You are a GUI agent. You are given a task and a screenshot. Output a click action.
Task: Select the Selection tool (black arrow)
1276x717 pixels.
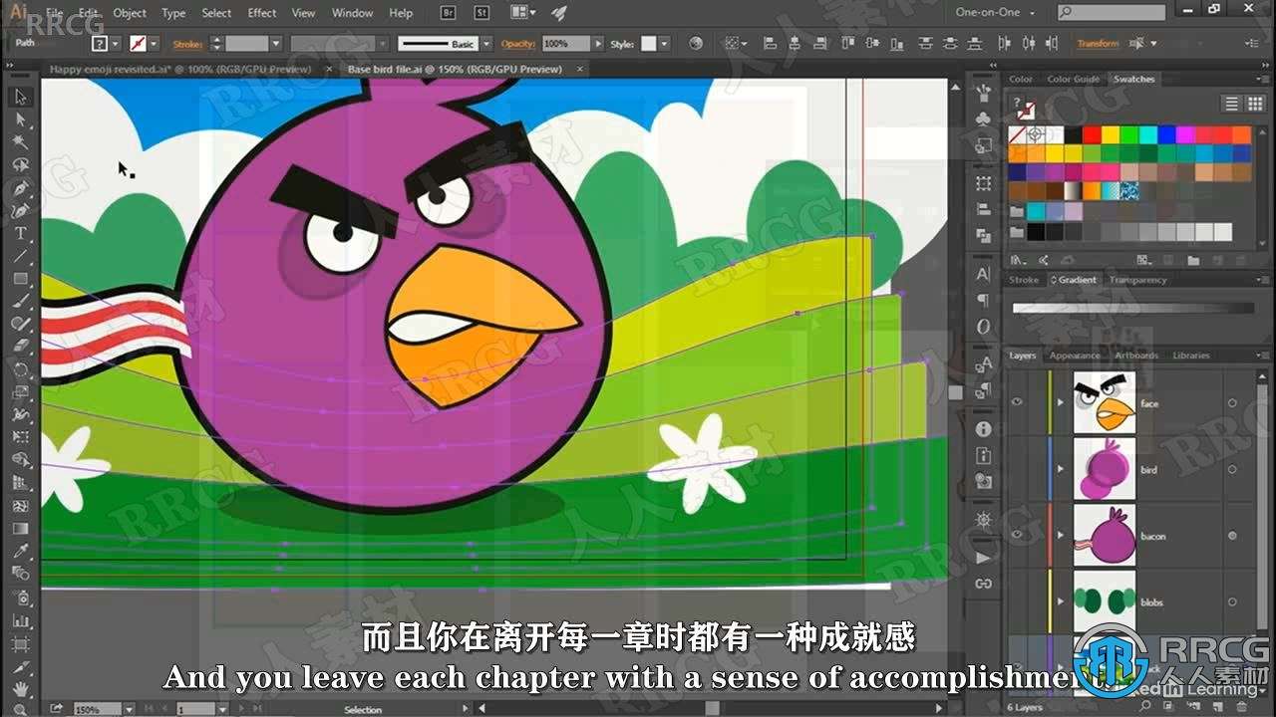(x=20, y=97)
